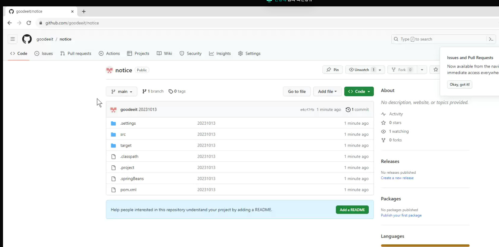Click the goodeeit owner link in header
The image size is (499, 247).
coord(45,39)
